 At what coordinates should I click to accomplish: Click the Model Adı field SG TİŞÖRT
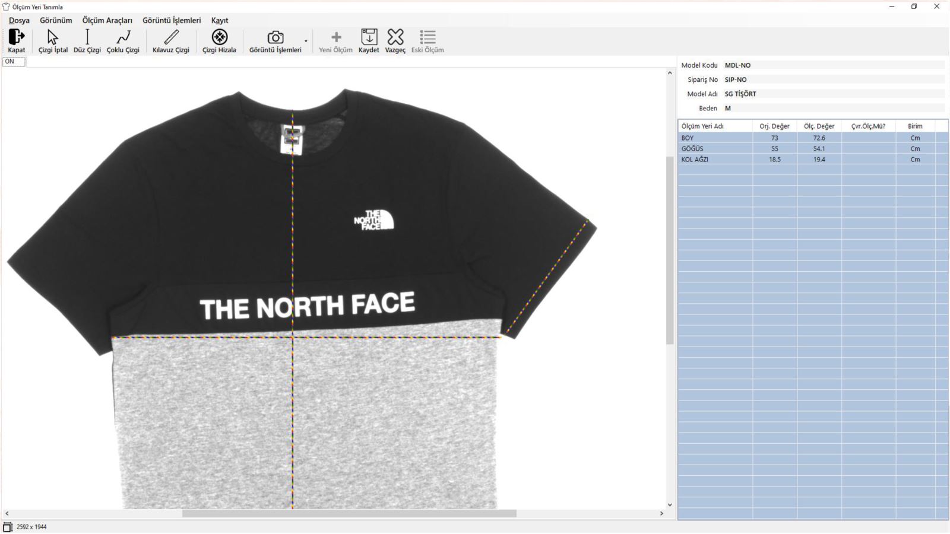click(x=833, y=94)
